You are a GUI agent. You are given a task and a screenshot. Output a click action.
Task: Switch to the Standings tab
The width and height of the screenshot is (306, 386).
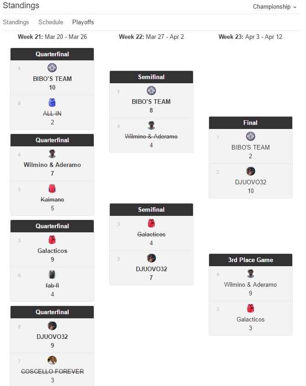point(16,22)
